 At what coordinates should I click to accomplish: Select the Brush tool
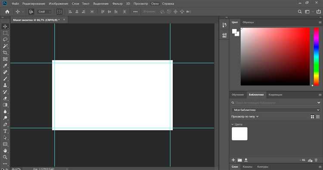tap(5, 79)
